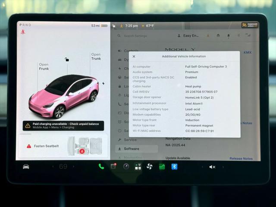Tap the Wi-Fi MAC address value

pos(199,131)
